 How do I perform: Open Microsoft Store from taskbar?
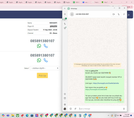tap(32, 115)
